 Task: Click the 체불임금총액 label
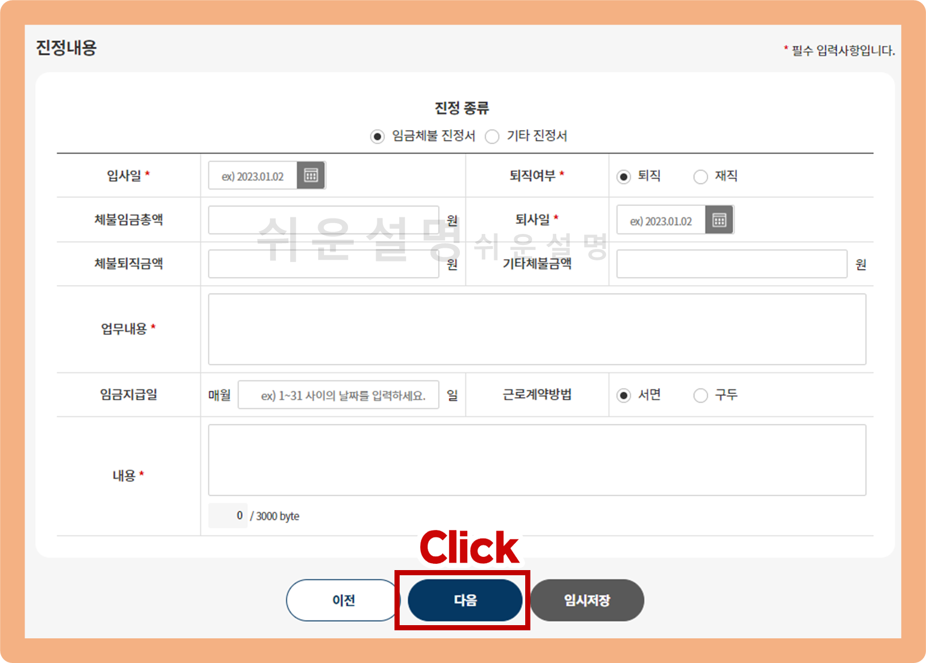coord(128,220)
